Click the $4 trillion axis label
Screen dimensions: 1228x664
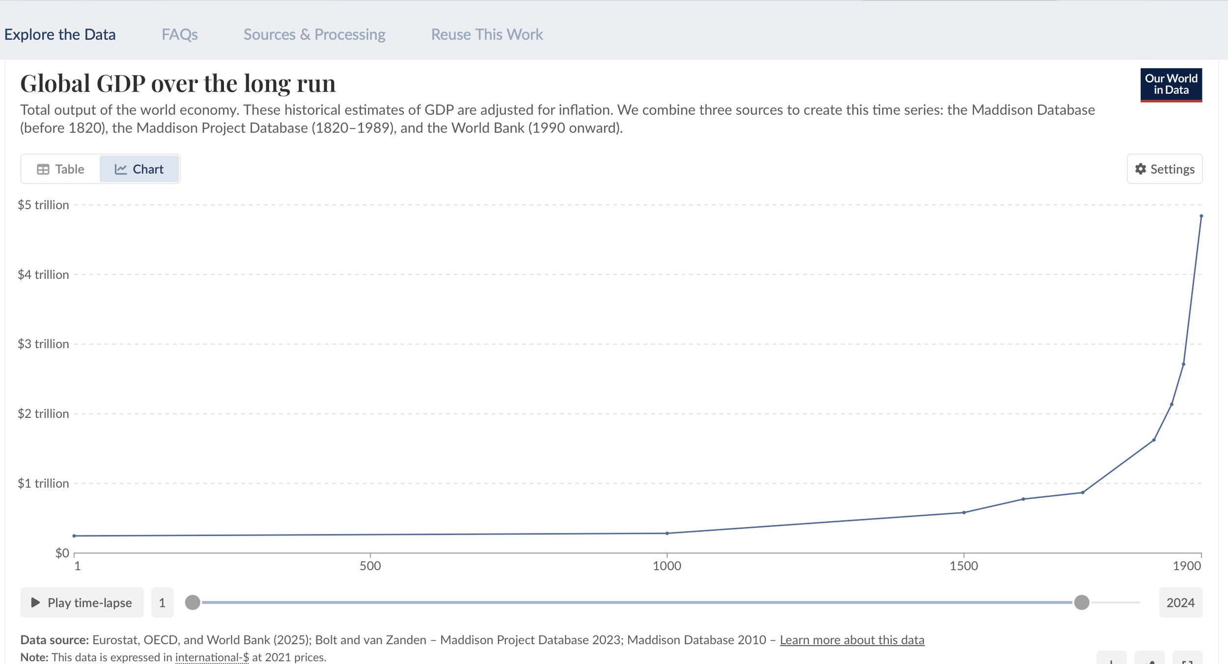(x=43, y=275)
